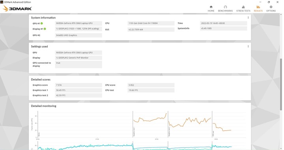Click the vertical scrollbar thumb

pos(281,84)
